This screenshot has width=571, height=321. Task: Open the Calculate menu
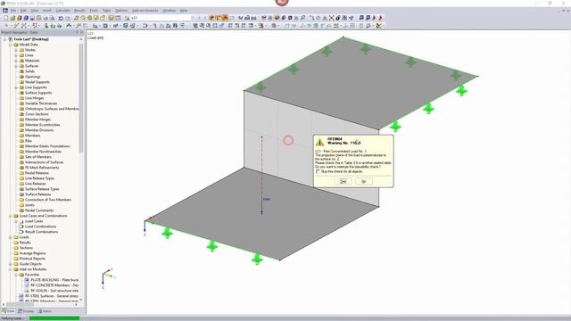tap(62, 11)
